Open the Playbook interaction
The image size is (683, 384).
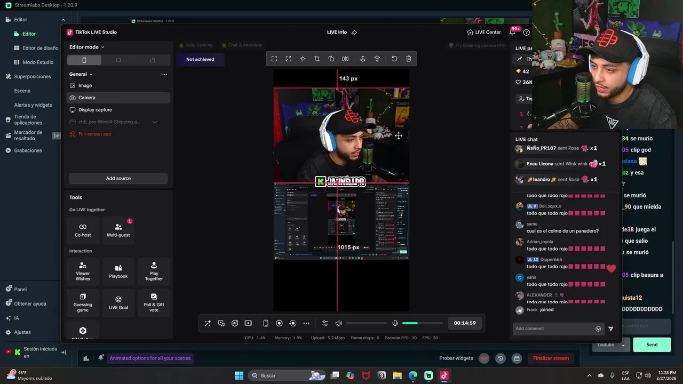(118, 271)
